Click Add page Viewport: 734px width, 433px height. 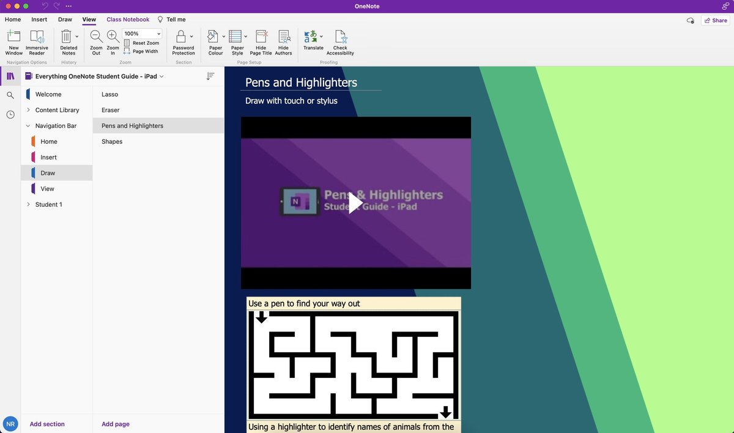(x=116, y=424)
